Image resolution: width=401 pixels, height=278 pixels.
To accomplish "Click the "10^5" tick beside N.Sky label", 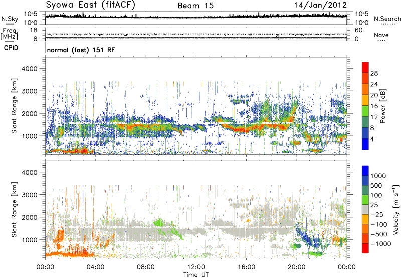I will [x=31, y=14].
